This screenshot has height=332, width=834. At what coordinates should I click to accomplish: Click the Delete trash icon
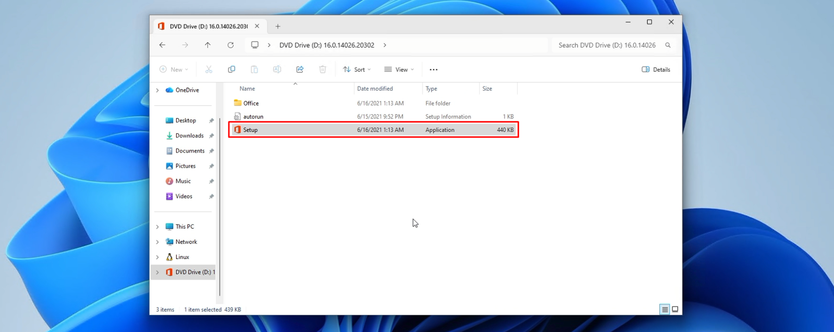pos(323,69)
